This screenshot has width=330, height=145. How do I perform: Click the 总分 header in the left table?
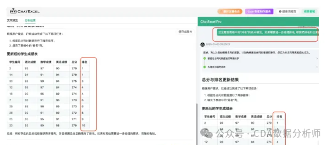(x=74, y=62)
